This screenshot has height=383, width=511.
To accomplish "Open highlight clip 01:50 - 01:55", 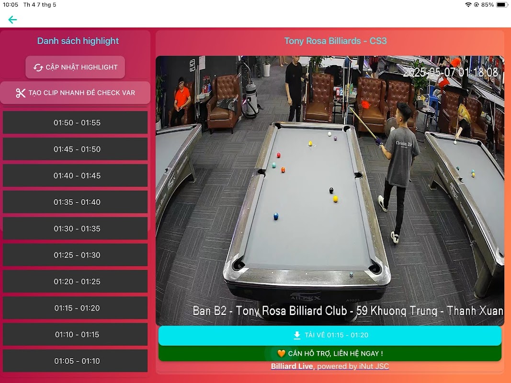I will point(75,123).
